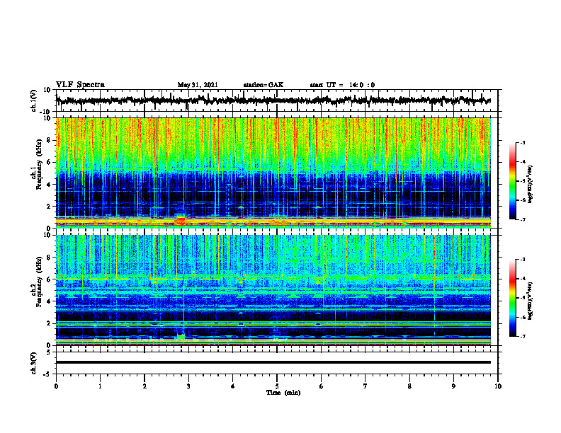Screen dimensions: 561x433
Task: Select the date text "May 31, 2021"
Action: tap(198, 85)
